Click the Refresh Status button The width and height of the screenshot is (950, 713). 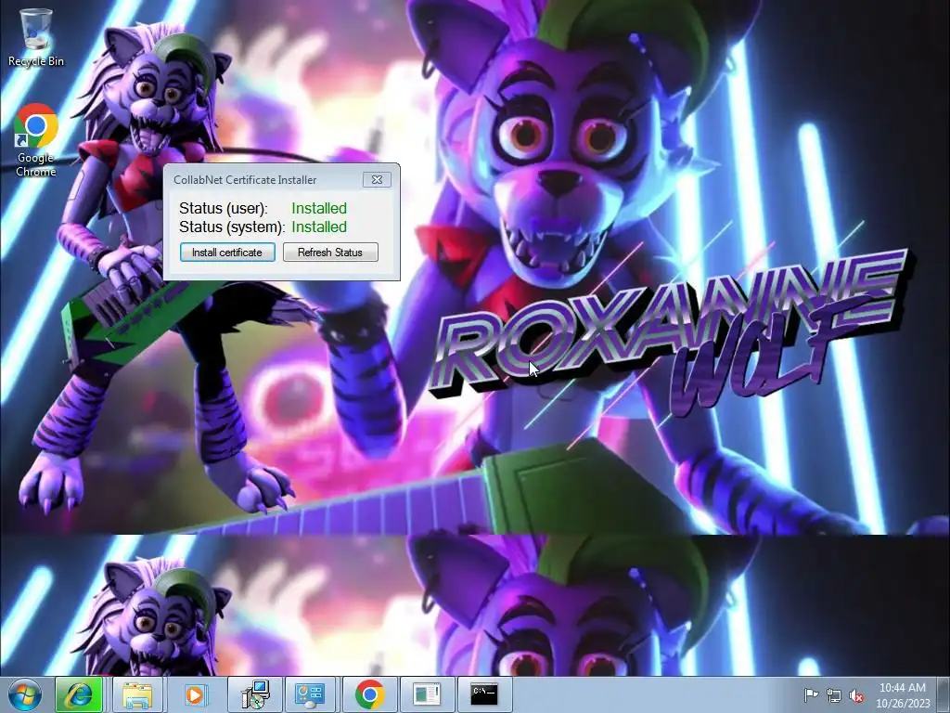click(330, 253)
